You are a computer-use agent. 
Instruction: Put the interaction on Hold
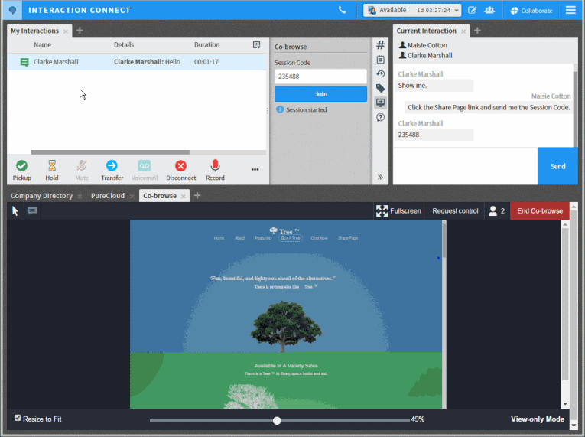pos(52,166)
